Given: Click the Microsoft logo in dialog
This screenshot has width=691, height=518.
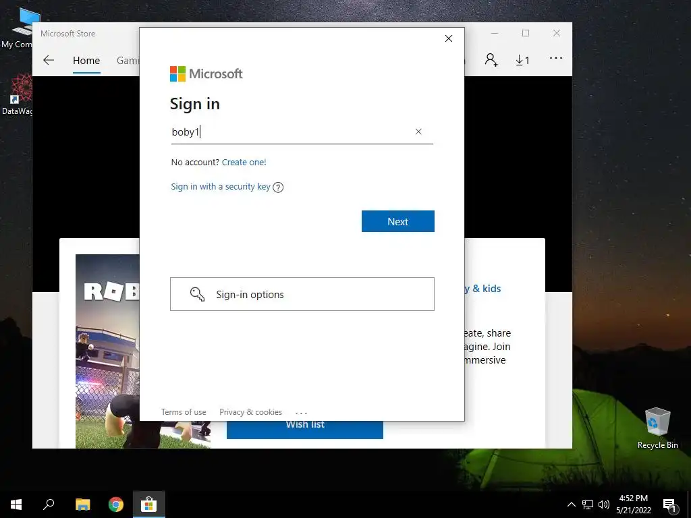Looking at the screenshot, I should tap(206, 74).
